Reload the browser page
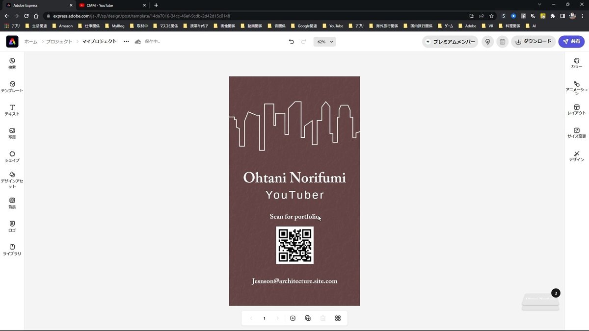The width and height of the screenshot is (589, 331). (26, 16)
